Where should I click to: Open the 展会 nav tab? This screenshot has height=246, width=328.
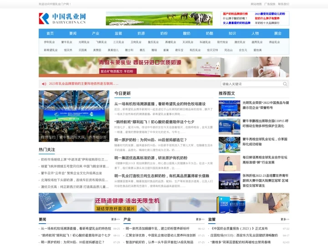click(278, 33)
